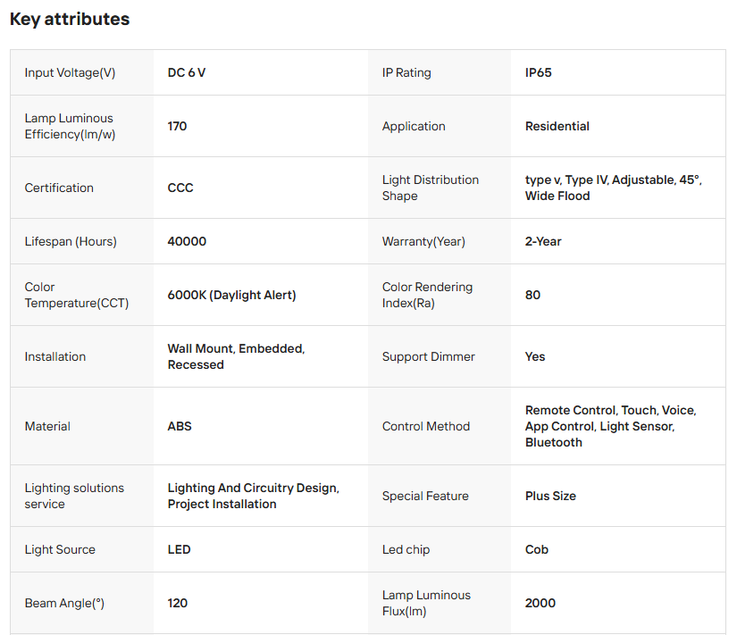The width and height of the screenshot is (737, 635).
Task: Click the "Key attributes" heading
Action: click(70, 19)
